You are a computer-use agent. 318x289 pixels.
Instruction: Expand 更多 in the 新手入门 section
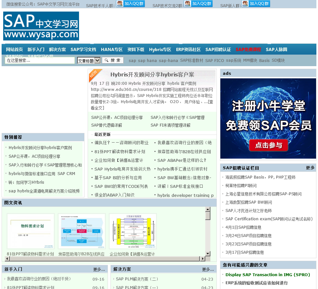99,269
